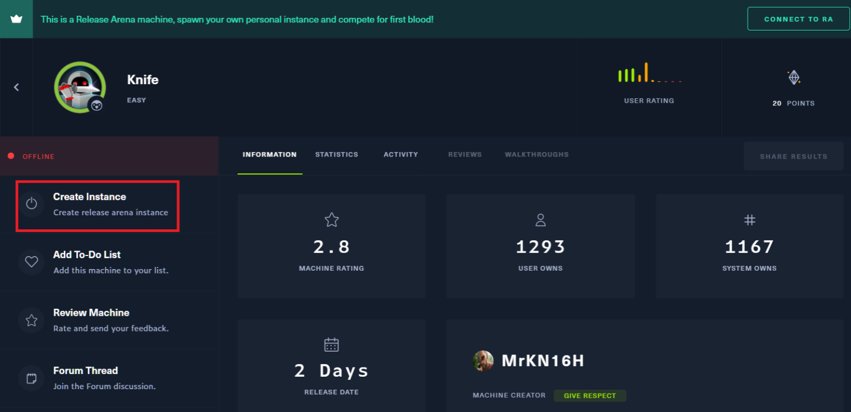Click the Give Respect button
The width and height of the screenshot is (851, 412).
click(590, 396)
